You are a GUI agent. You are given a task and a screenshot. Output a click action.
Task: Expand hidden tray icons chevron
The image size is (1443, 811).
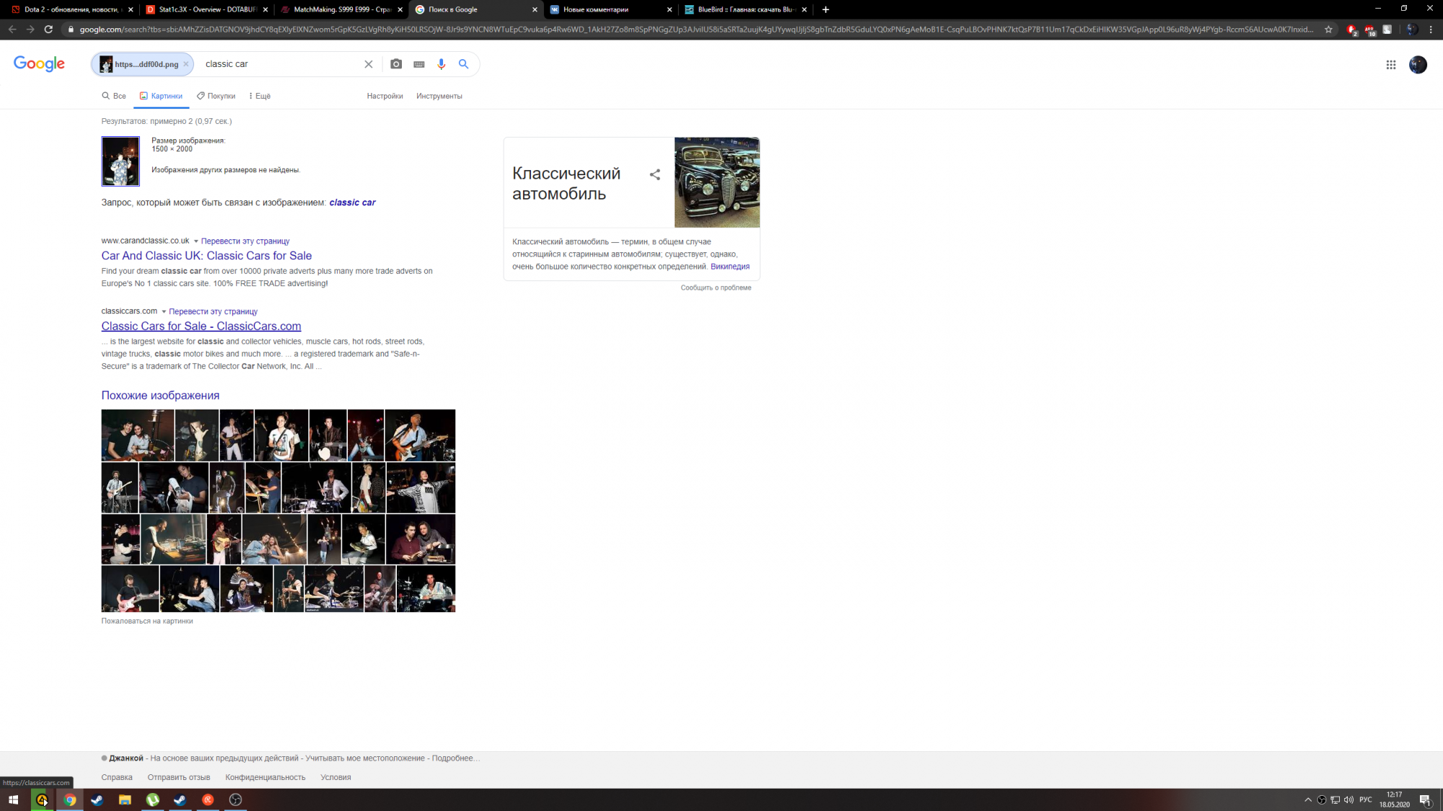pyautogui.click(x=1307, y=799)
